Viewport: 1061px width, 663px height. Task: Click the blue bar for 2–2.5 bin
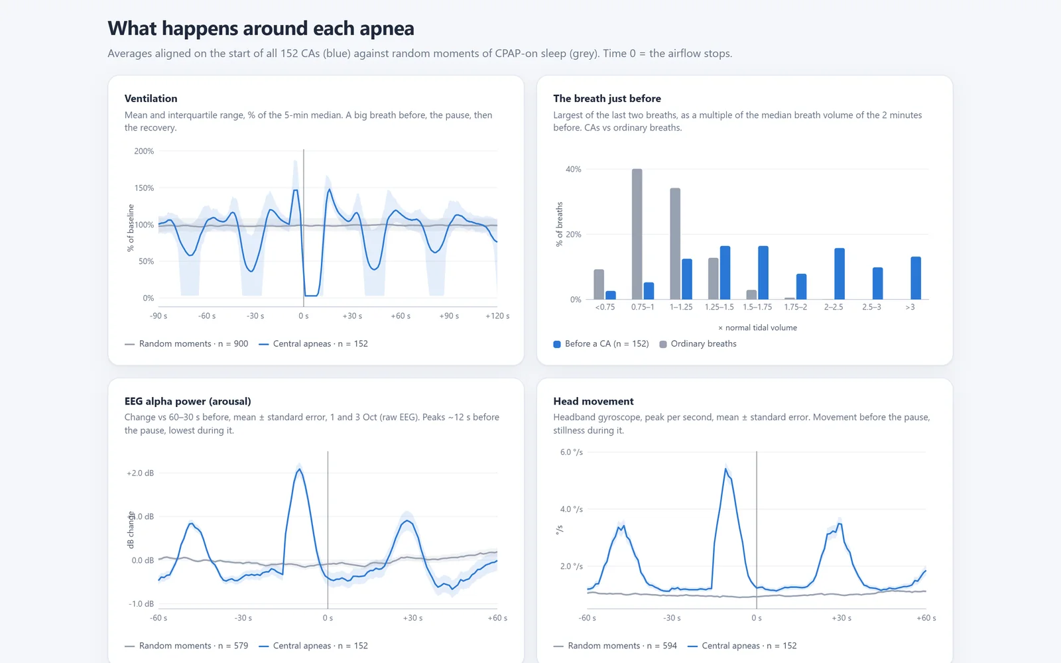(x=840, y=274)
